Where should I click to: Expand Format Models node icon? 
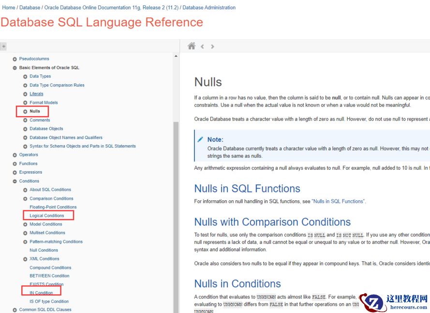25,103
